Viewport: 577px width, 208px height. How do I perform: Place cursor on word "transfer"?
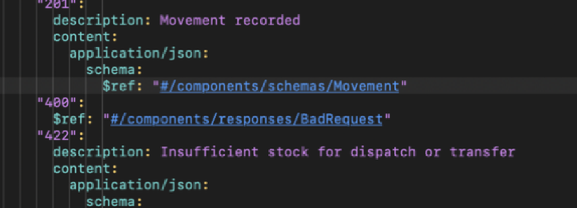(481, 153)
